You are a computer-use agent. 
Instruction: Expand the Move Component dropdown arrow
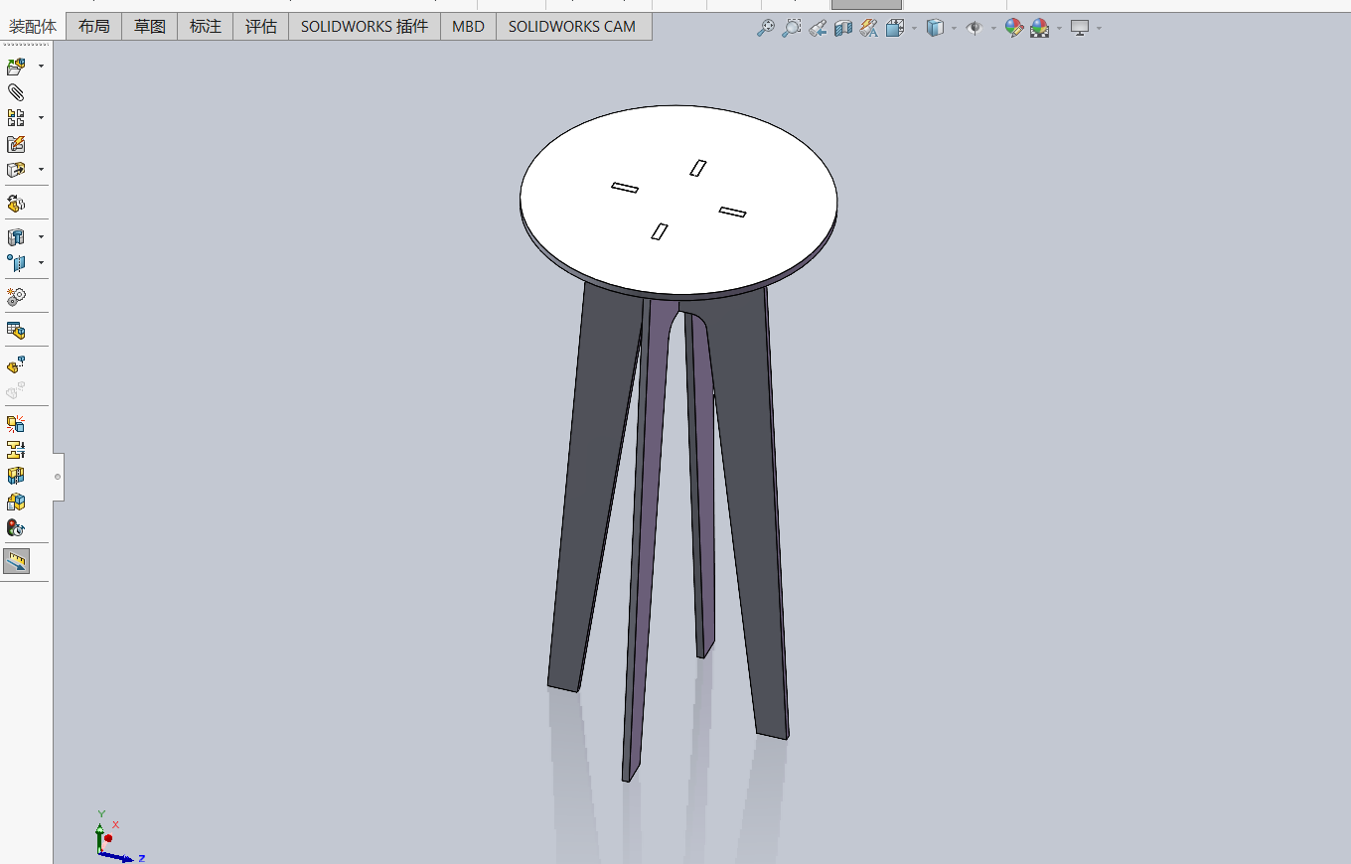pos(41,169)
